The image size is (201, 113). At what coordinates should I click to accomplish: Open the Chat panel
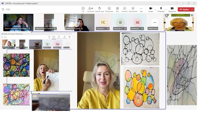[x=83, y=9]
